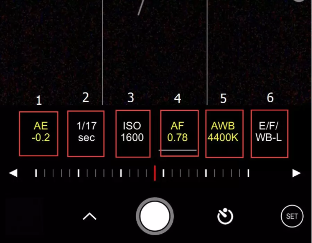312x243 pixels.
Task: Tap the center of the dark viewfinder
Action: [x=155, y=53]
